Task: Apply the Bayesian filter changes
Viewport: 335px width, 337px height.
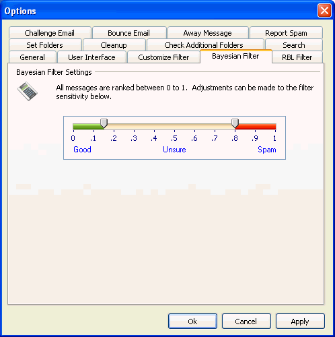Action: (300, 321)
